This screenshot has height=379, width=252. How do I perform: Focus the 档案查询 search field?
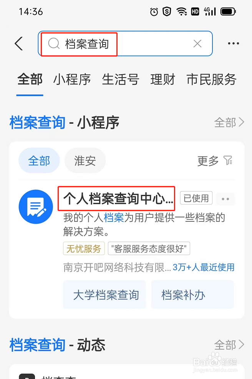125,44
